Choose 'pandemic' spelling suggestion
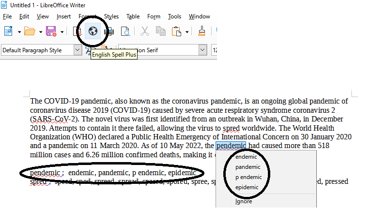Image resolution: width=372 pixels, height=209 pixels. click(248, 167)
